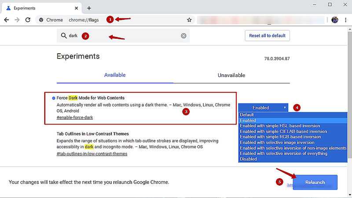Minimize the Chrome window
Image resolution: width=352 pixels, height=198 pixels.
[314, 4]
